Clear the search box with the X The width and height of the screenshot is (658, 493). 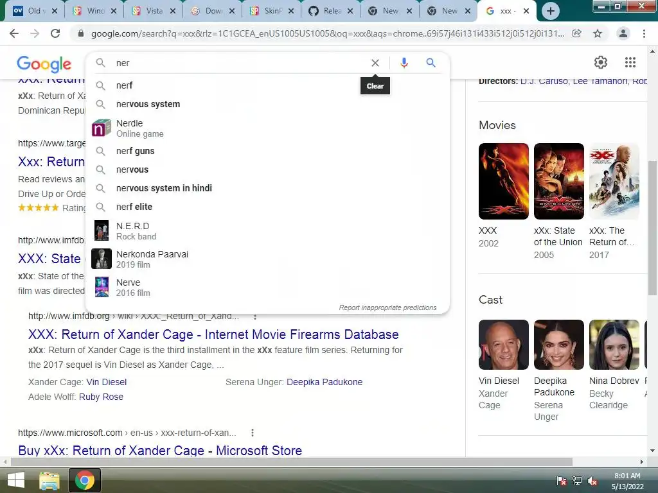pyautogui.click(x=375, y=63)
